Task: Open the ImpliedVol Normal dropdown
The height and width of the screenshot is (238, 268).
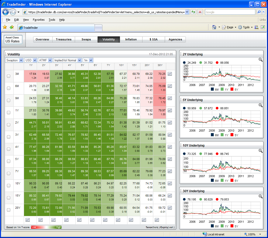Action: pos(67,60)
